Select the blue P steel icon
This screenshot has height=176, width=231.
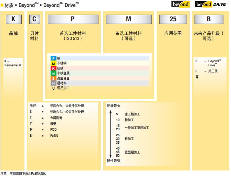[x=53, y=58]
